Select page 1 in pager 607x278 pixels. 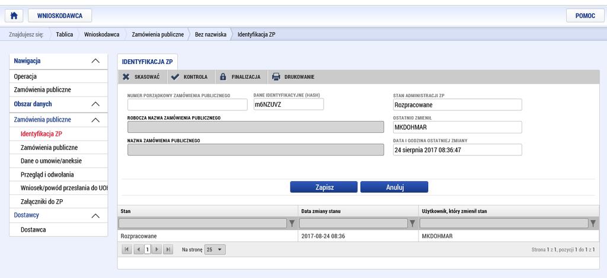[x=147, y=250]
